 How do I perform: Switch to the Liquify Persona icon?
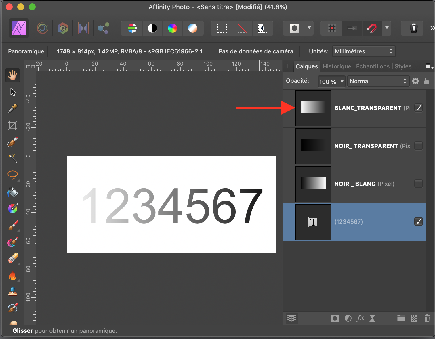coord(42,28)
